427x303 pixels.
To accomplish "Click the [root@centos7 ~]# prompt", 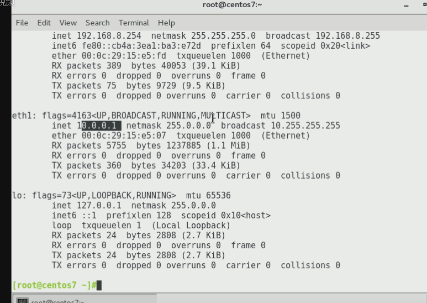I will pos(54,285).
